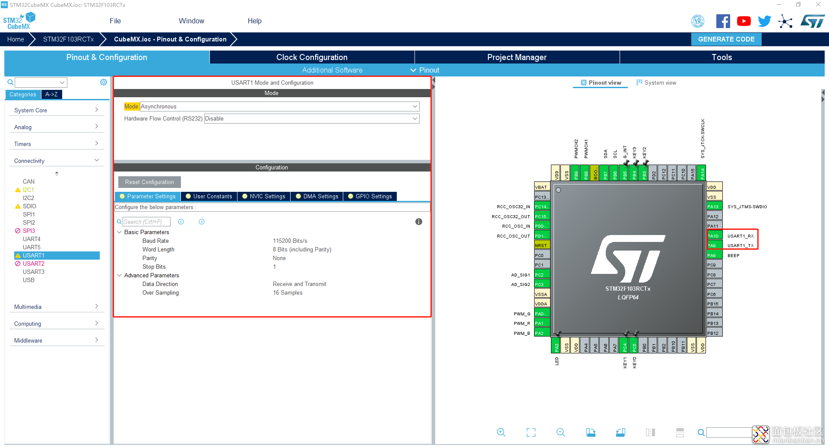The image size is (829, 448).
Task: Open the User Constants tab
Action: (x=209, y=196)
